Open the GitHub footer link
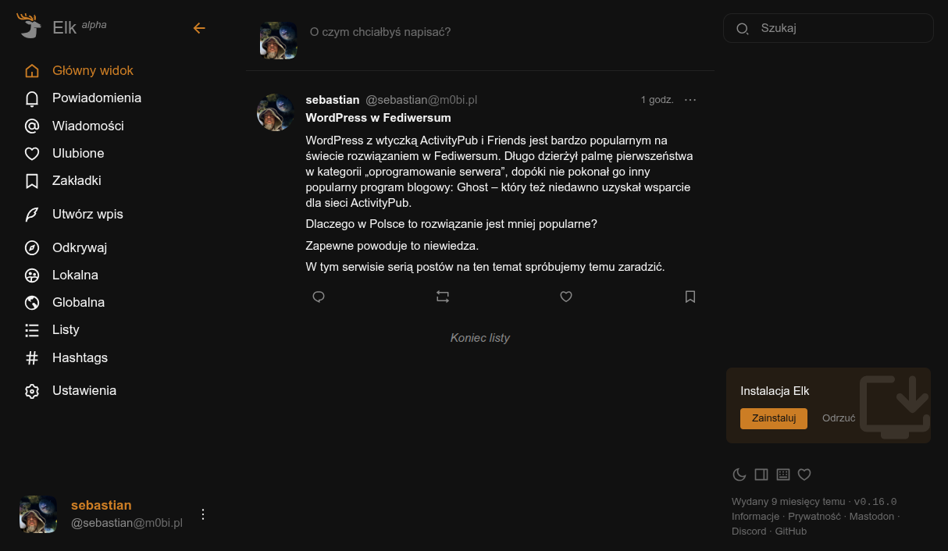This screenshot has width=948, height=551. pos(790,531)
